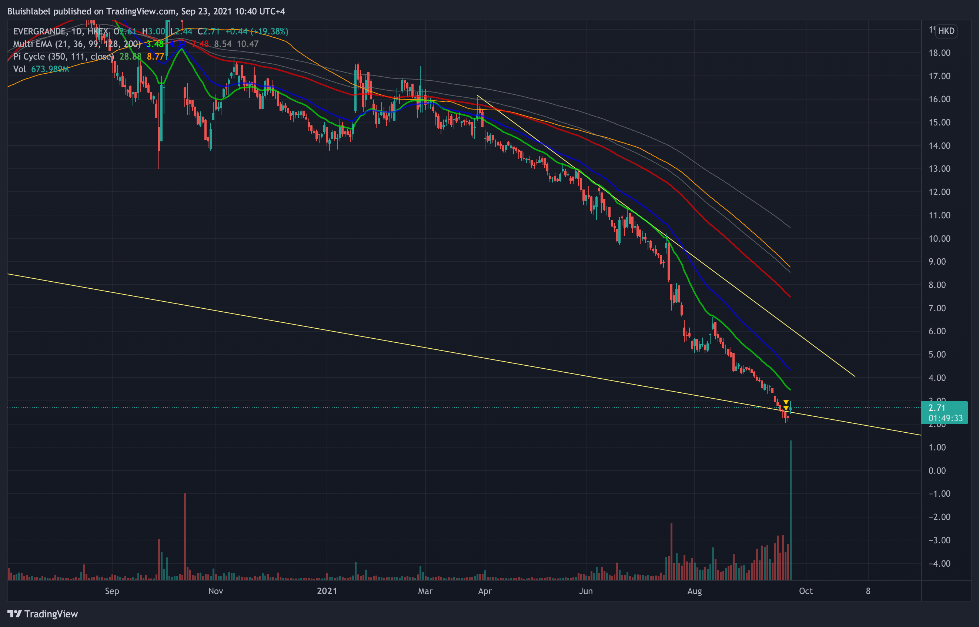Click the 8.00 price axis label
979x627 pixels.
(937, 285)
